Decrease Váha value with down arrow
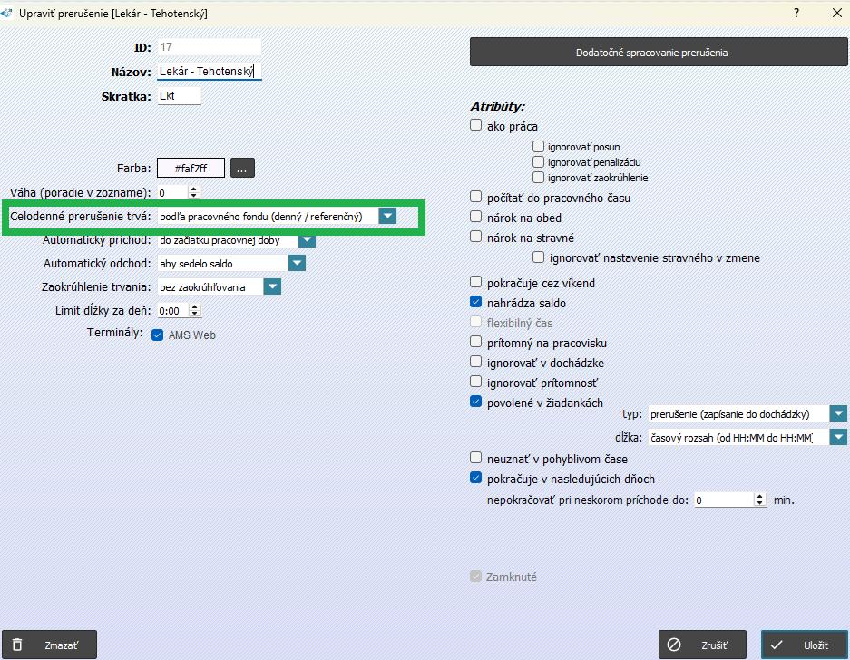The image size is (850, 660). pos(194,195)
